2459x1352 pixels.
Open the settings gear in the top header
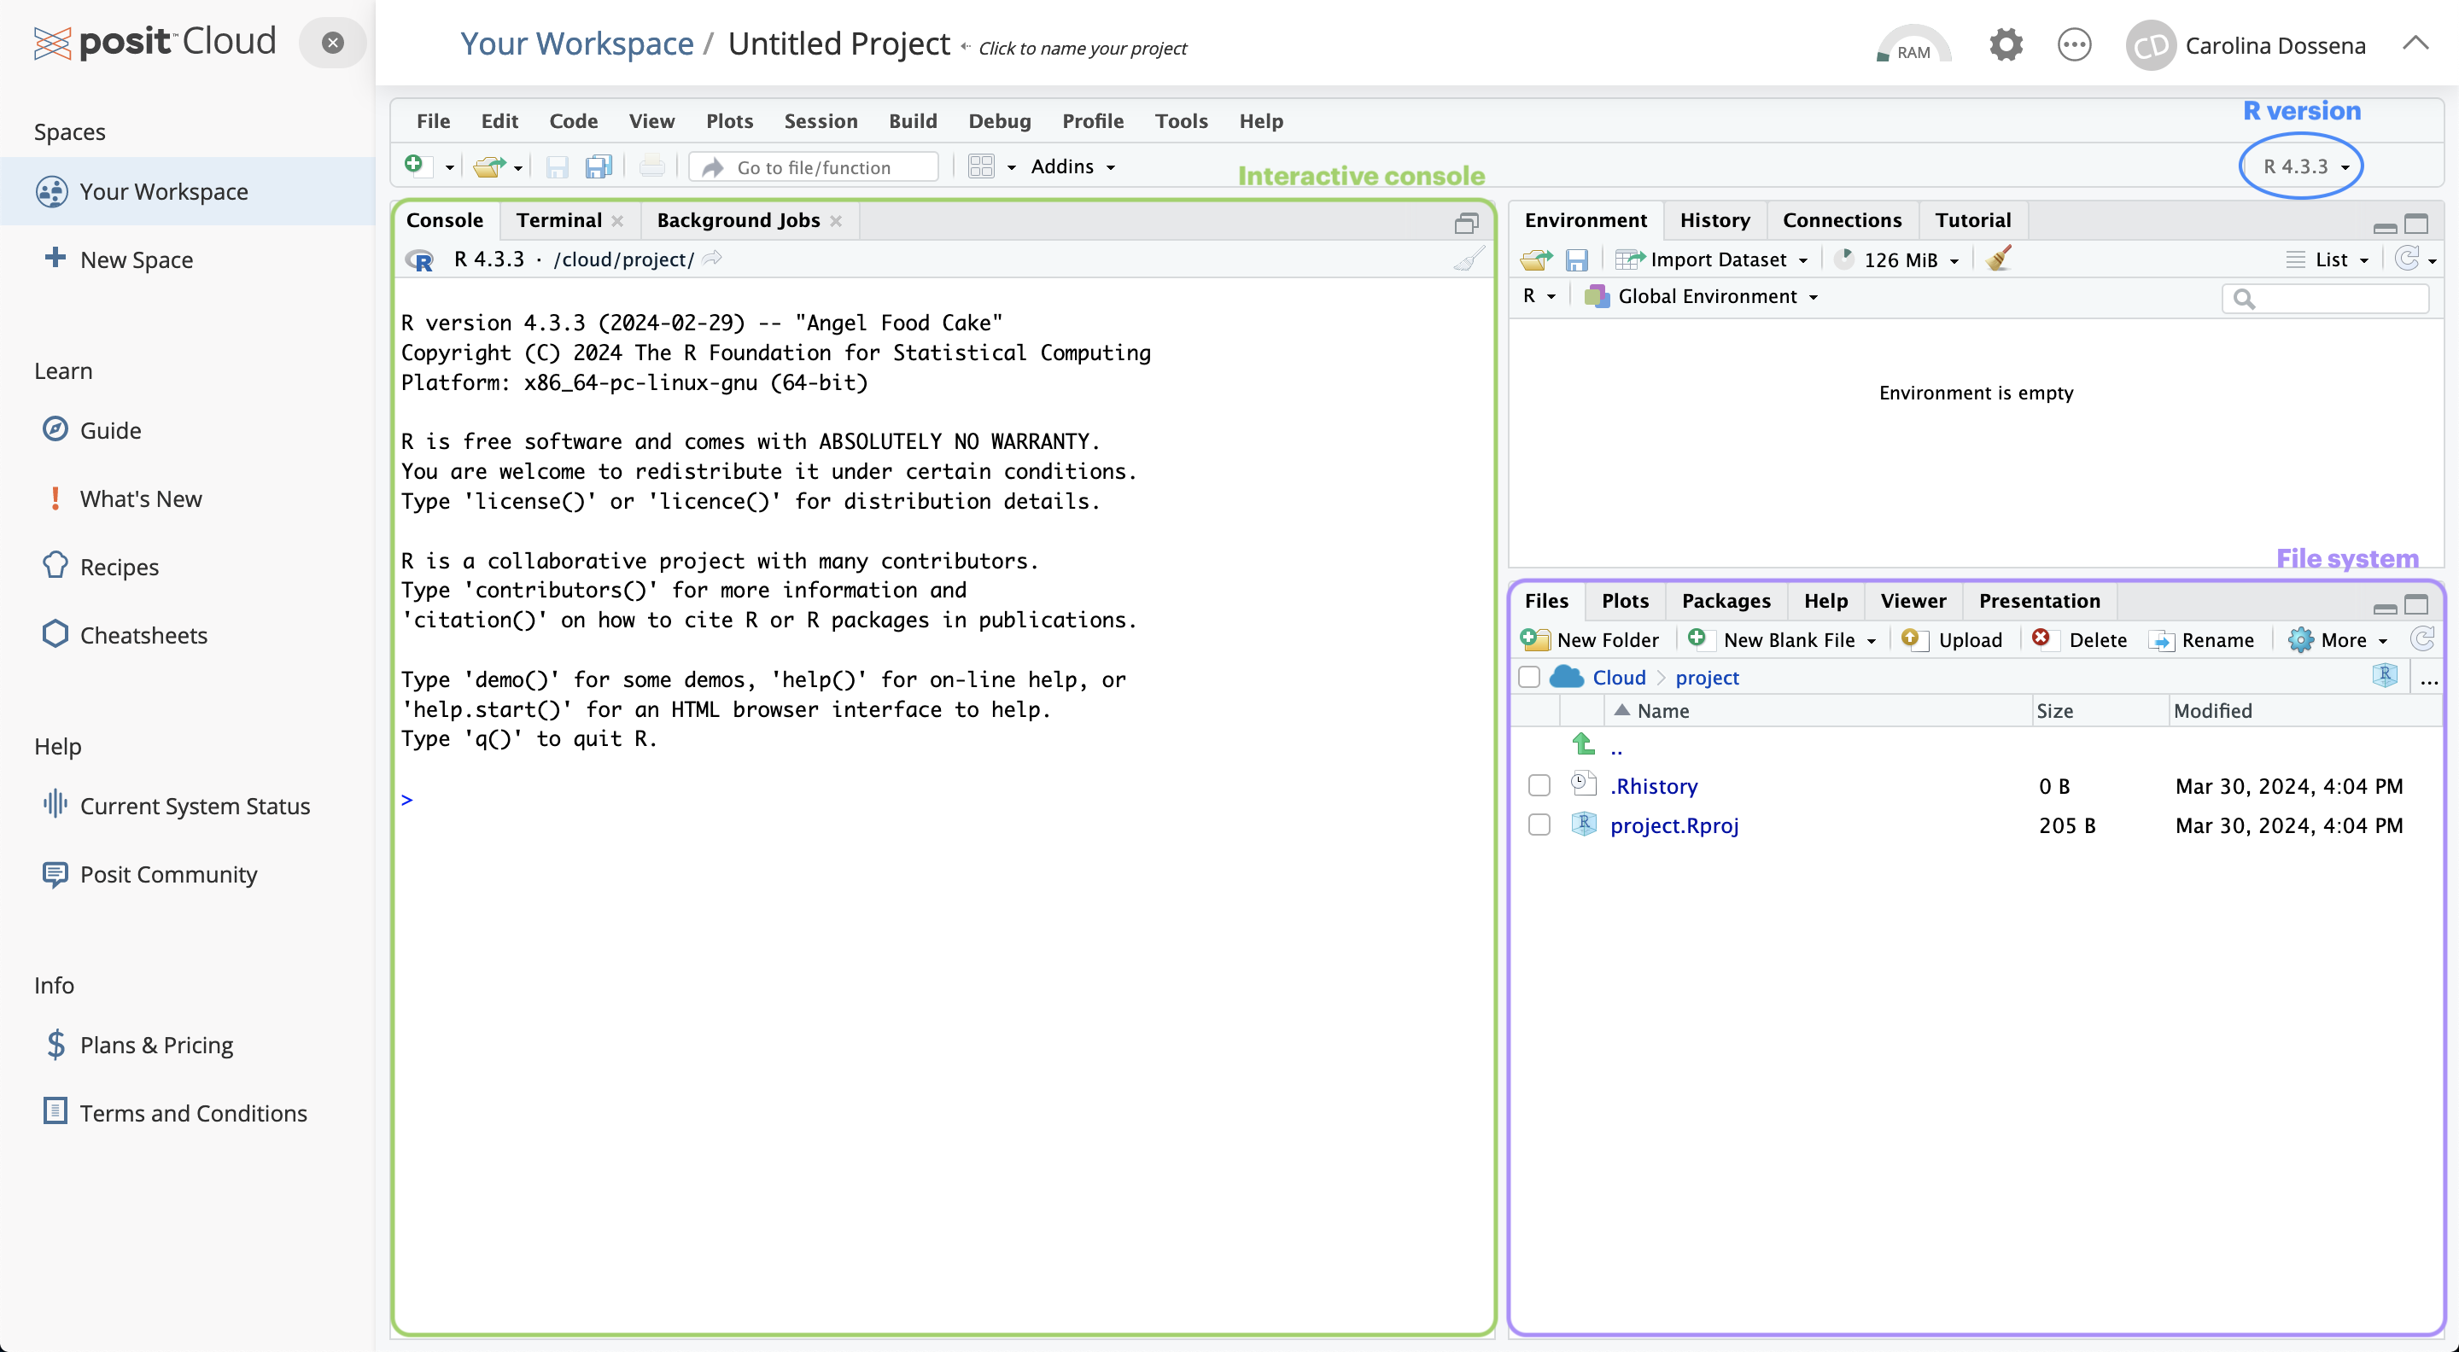pos(2006,45)
